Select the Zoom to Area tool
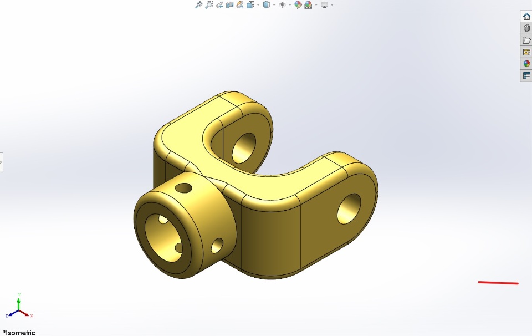 pos(209,5)
